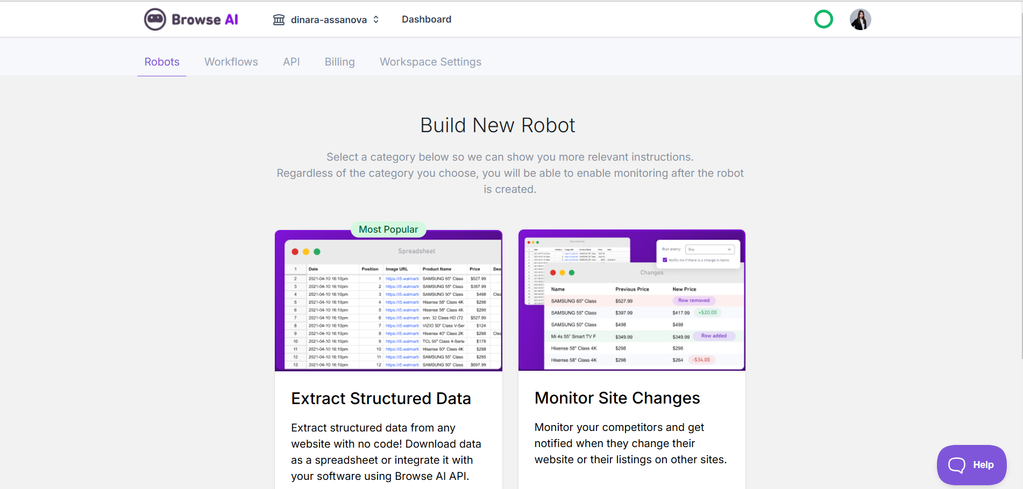The width and height of the screenshot is (1023, 489).
Task: Select the Monitor Site Changes category
Action: pos(617,398)
